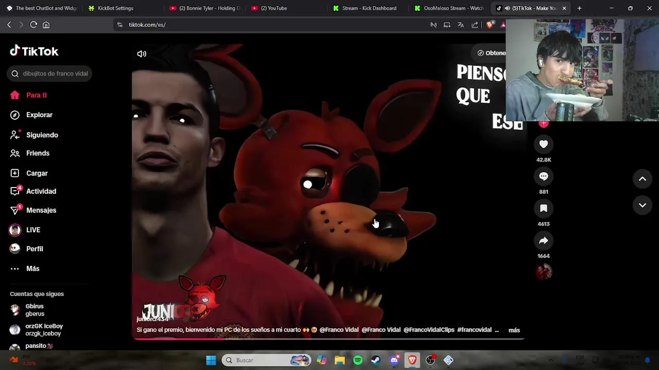
Task: Open the Perfil page
Action: (27, 249)
